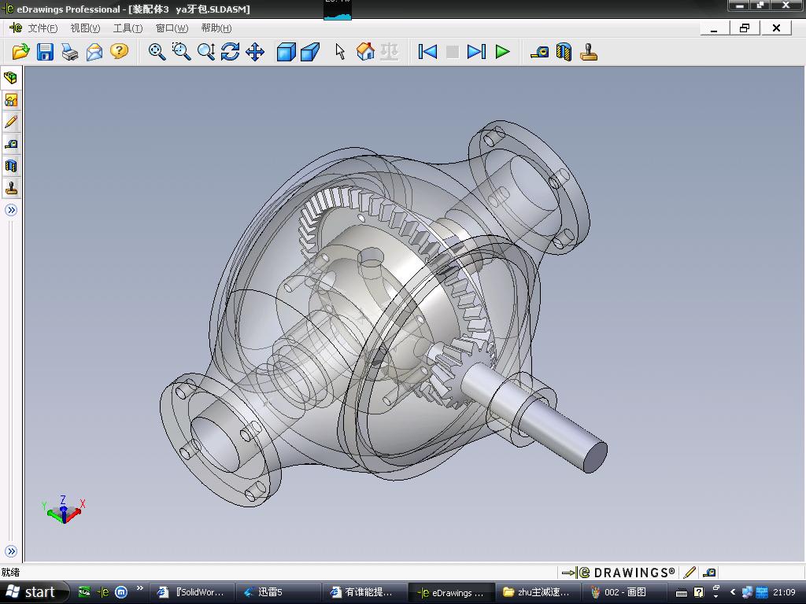The width and height of the screenshot is (806, 604).
Task: Open Measure tool in left sidebar
Action: click(x=11, y=144)
